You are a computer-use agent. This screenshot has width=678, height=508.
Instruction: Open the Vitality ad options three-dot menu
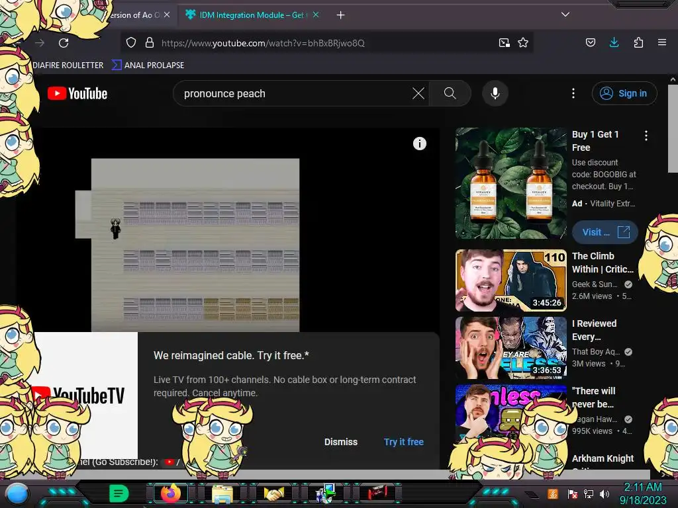(x=646, y=136)
